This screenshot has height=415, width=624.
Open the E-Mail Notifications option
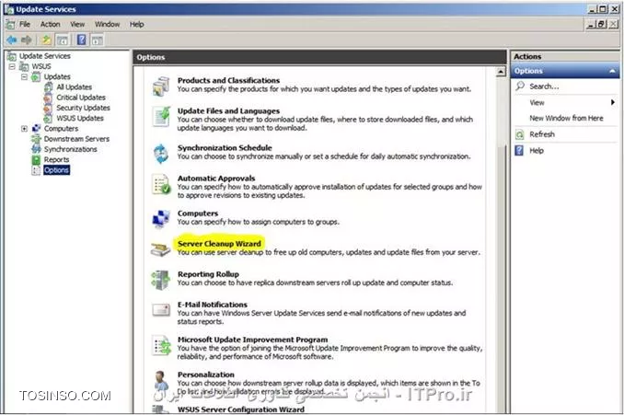coord(212,305)
